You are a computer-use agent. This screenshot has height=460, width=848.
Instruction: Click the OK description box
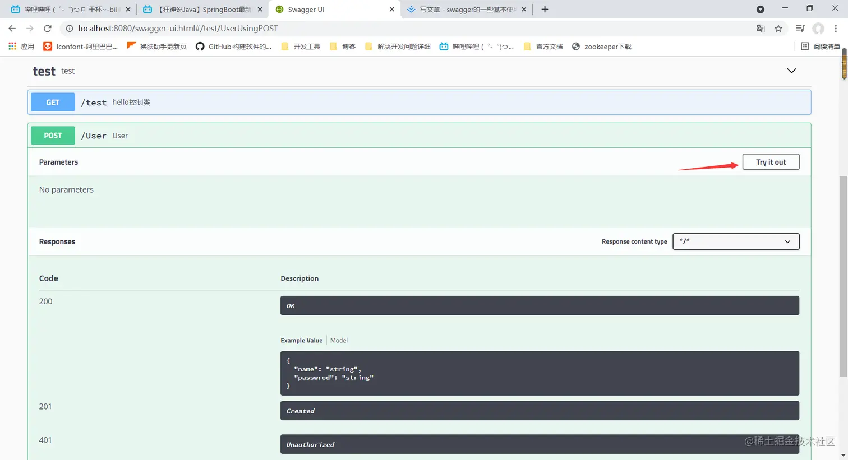540,305
